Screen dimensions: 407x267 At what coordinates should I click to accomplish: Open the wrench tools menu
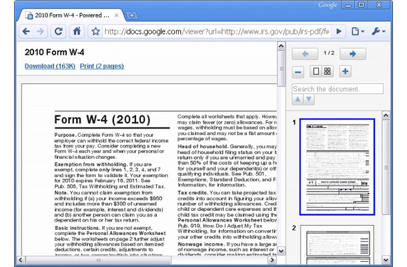click(378, 31)
